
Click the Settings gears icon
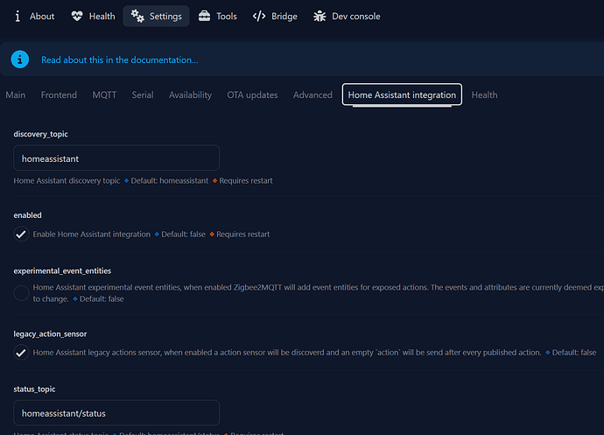click(x=137, y=16)
